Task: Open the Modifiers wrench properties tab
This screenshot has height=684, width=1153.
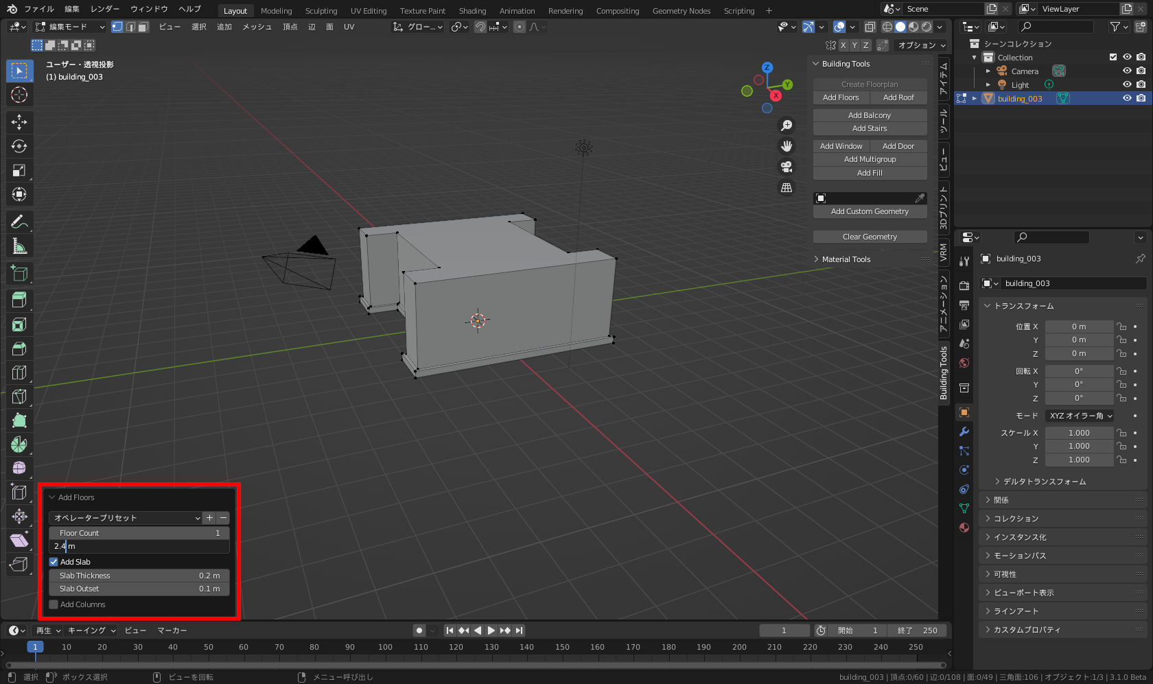Action: (964, 432)
